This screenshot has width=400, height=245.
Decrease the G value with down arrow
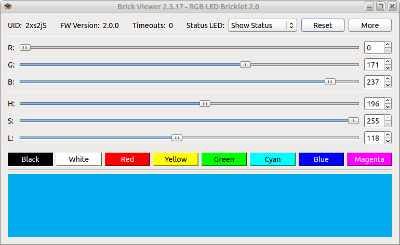(x=388, y=68)
